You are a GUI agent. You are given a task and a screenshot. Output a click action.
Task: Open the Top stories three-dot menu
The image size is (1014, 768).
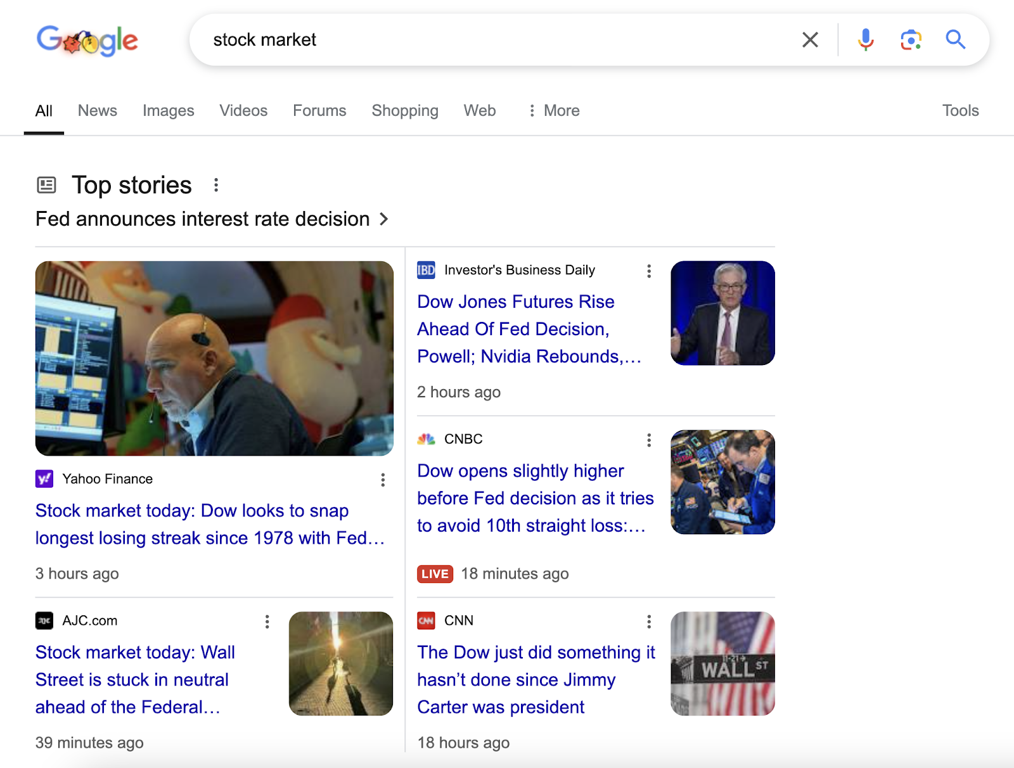coord(216,185)
